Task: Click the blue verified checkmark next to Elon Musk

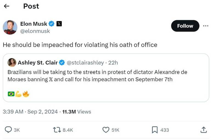Action: pyautogui.click(x=51, y=24)
